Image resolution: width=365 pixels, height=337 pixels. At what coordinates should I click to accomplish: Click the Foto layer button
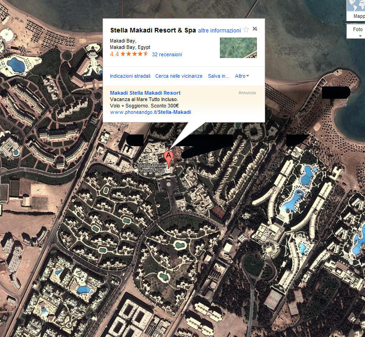coord(356,31)
